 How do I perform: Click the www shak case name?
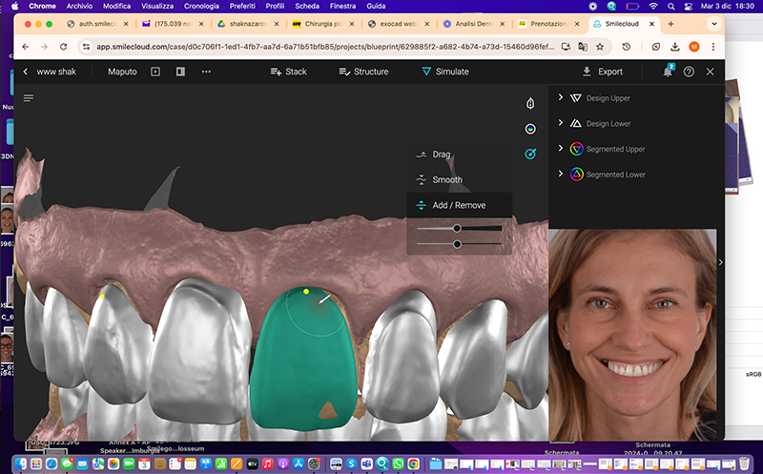click(56, 72)
